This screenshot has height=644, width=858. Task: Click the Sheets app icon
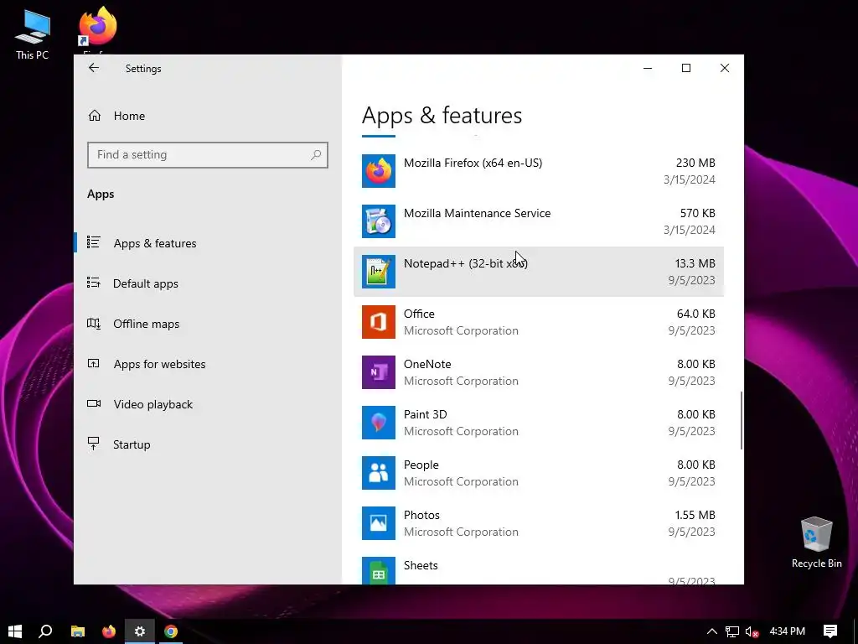378,570
